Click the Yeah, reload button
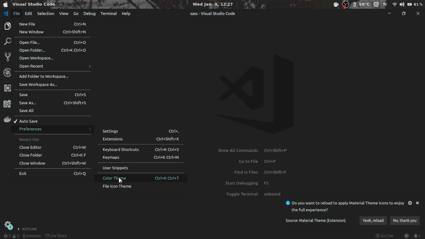This screenshot has width=425, height=239. pos(373,220)
